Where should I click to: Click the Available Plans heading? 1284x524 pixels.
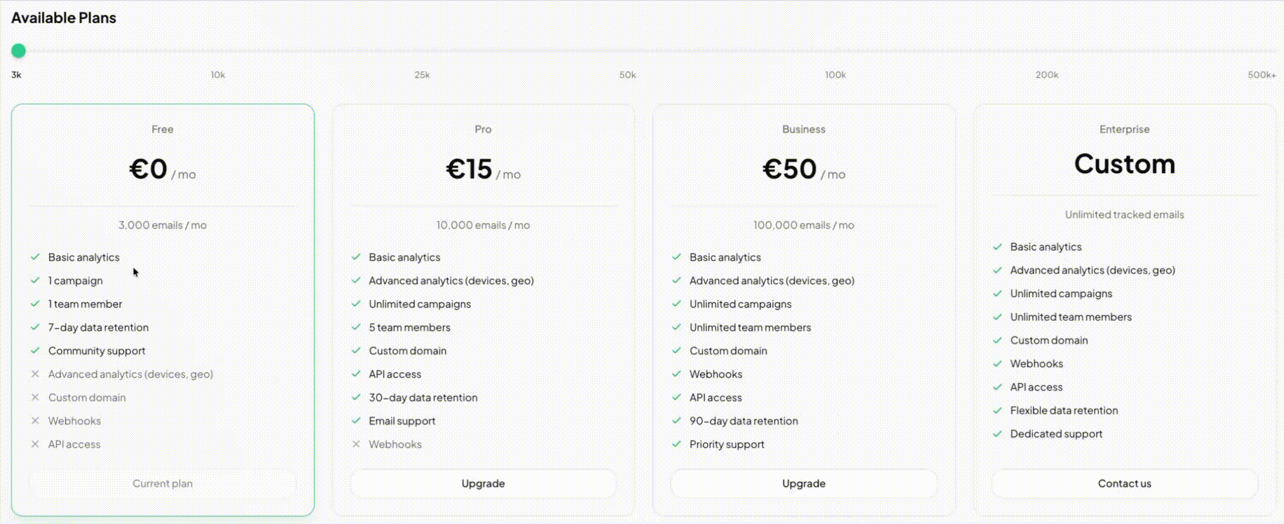coord(64,18)
